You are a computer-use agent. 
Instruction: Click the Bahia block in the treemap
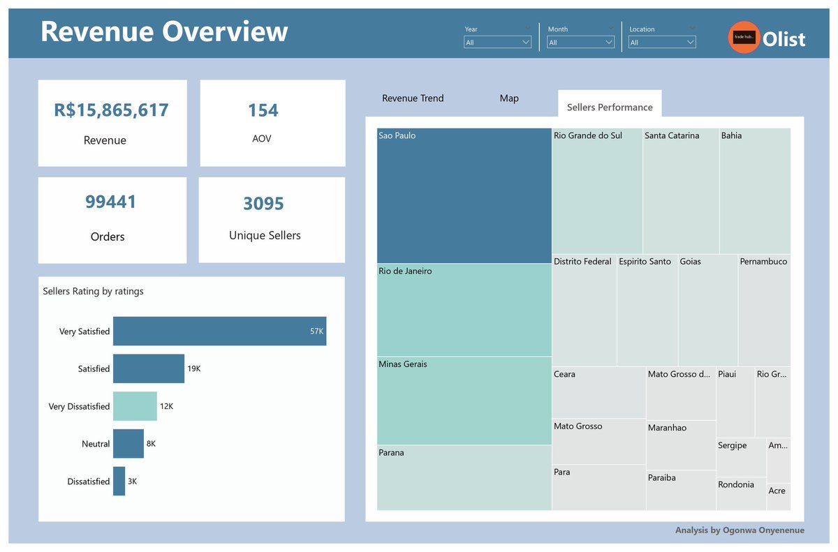756,188
